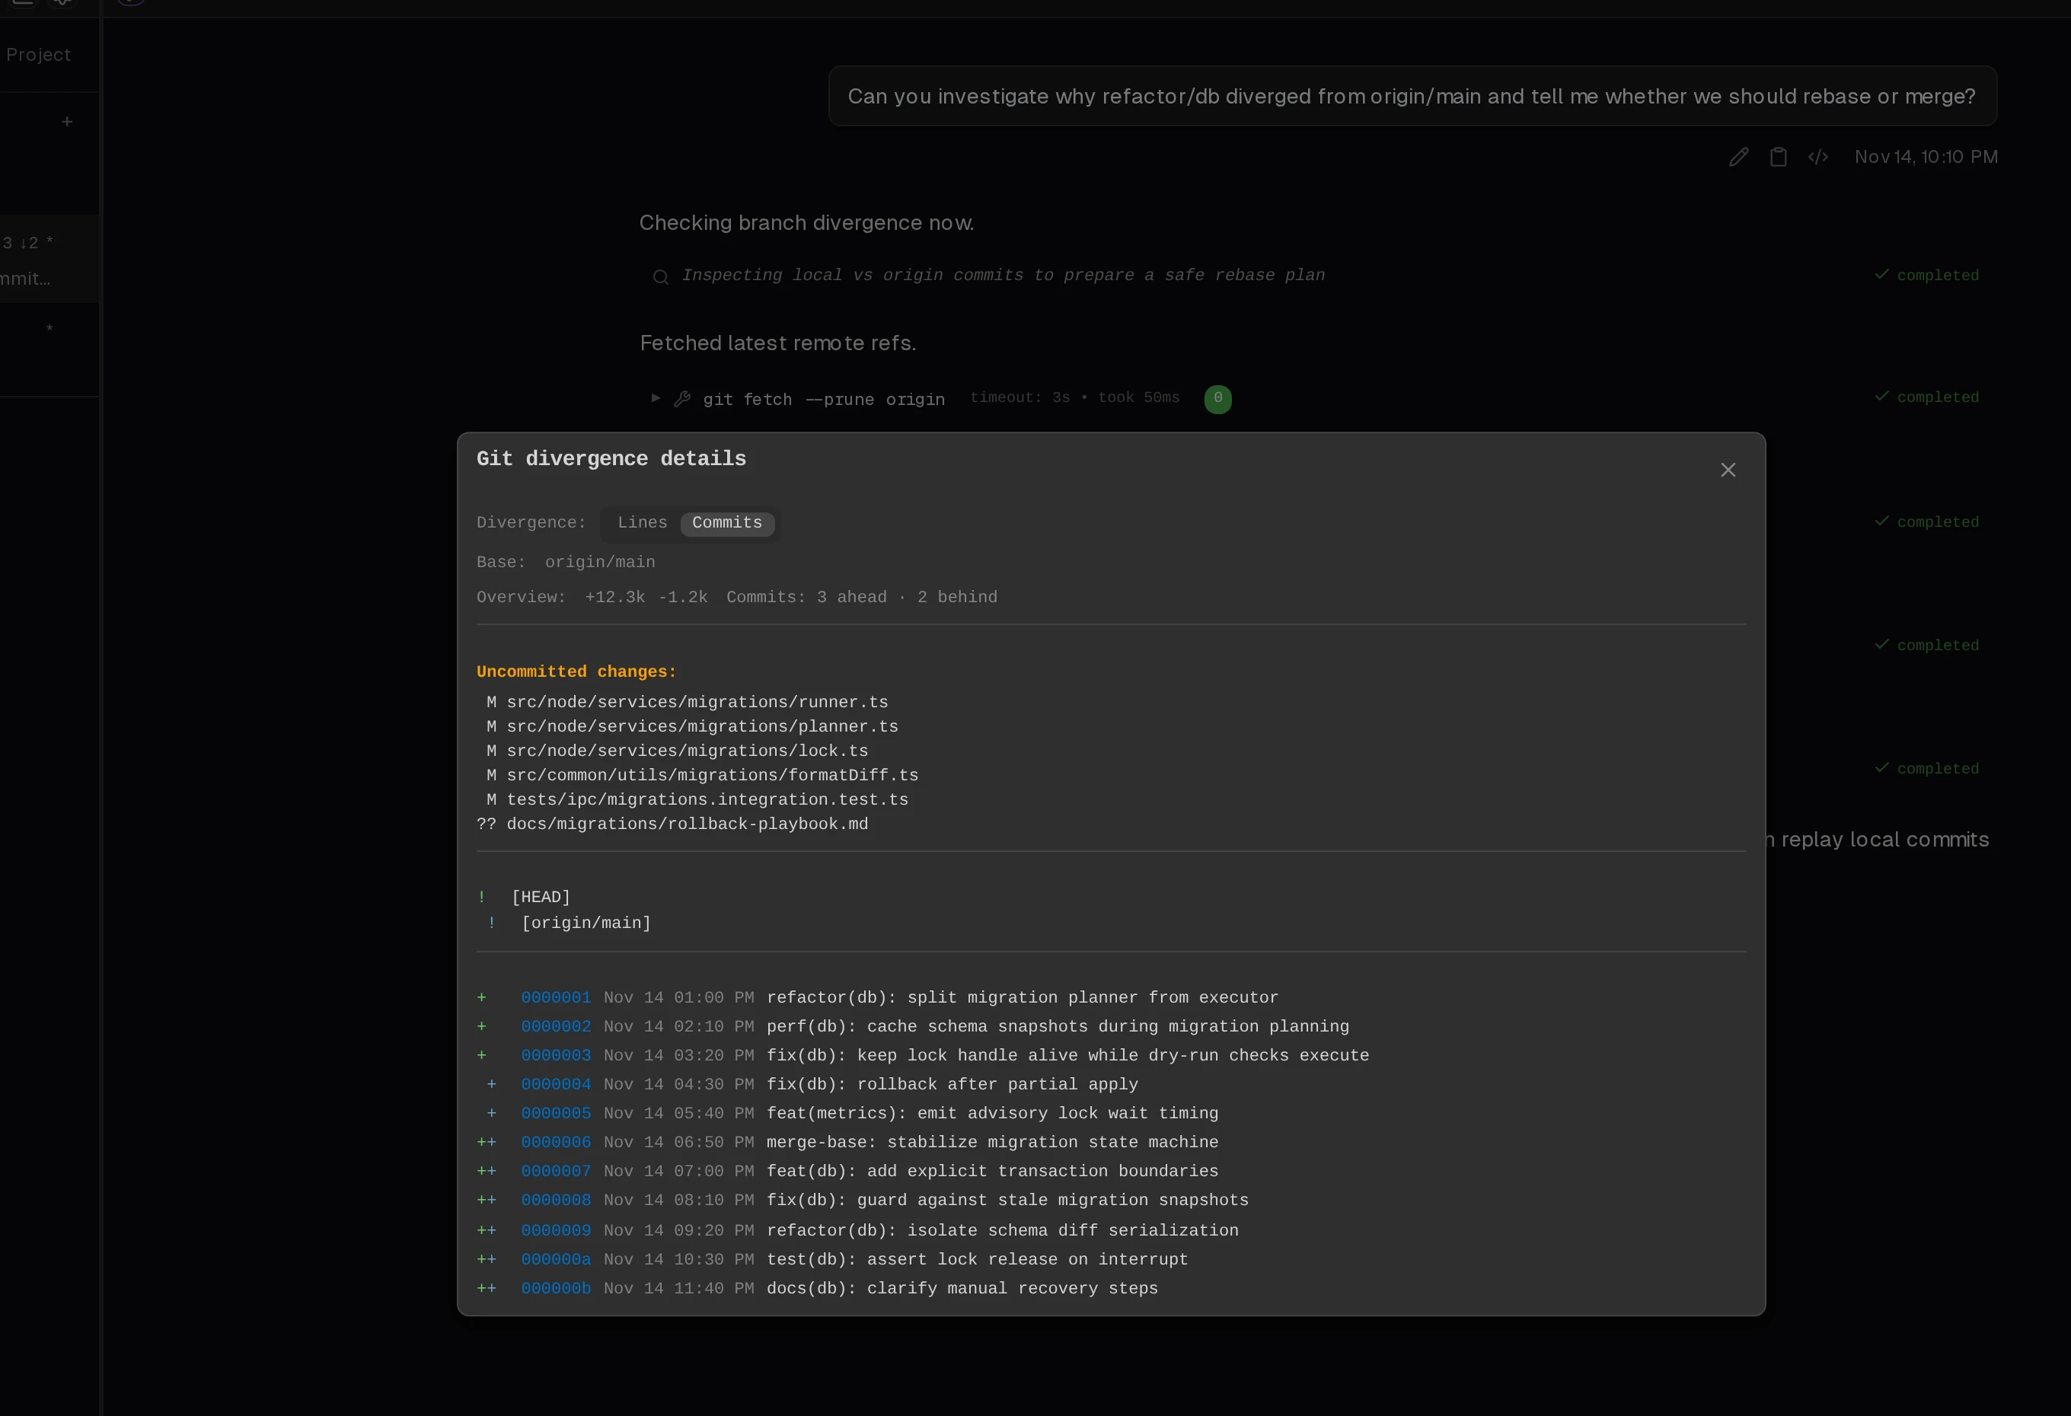View raw markdown with the code icon
2071x1416 pixels.
click(1819, 156)
